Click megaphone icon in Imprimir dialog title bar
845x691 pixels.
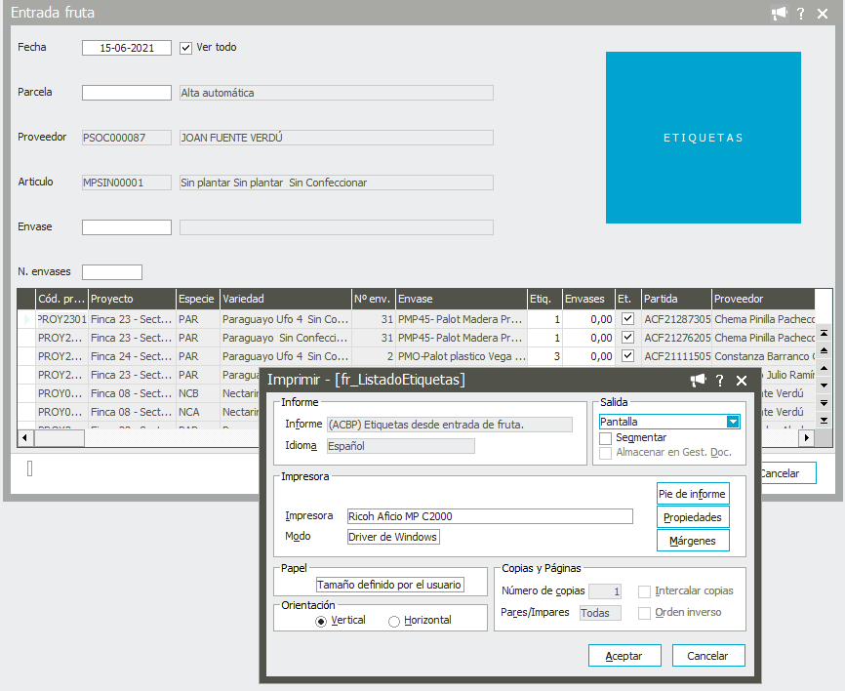coord(698,381)
